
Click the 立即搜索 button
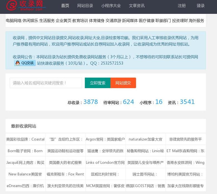tap(98, 83)
